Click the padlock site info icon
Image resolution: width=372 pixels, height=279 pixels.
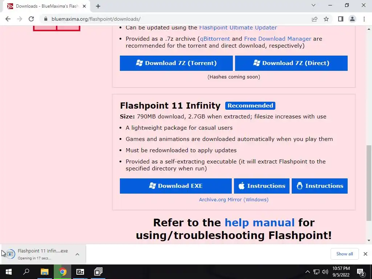pyautogui.click(x=46, y=19)
